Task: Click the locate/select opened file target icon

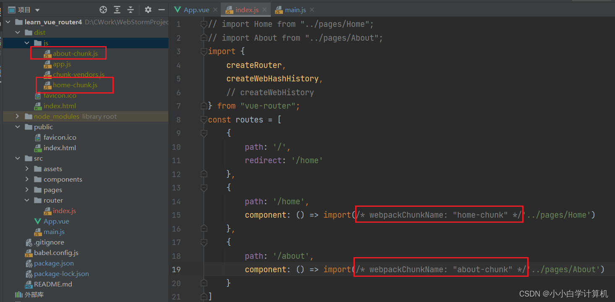Action: point(103,10)
